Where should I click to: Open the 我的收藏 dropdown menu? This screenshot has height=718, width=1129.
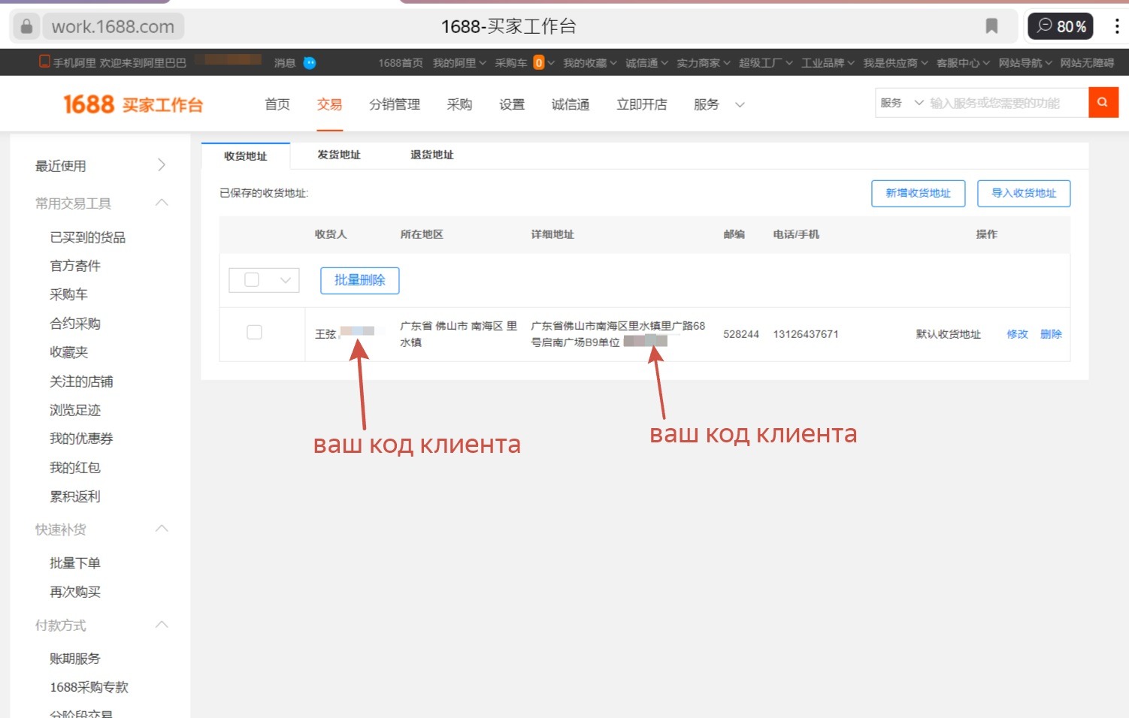[x=590, y=63]
